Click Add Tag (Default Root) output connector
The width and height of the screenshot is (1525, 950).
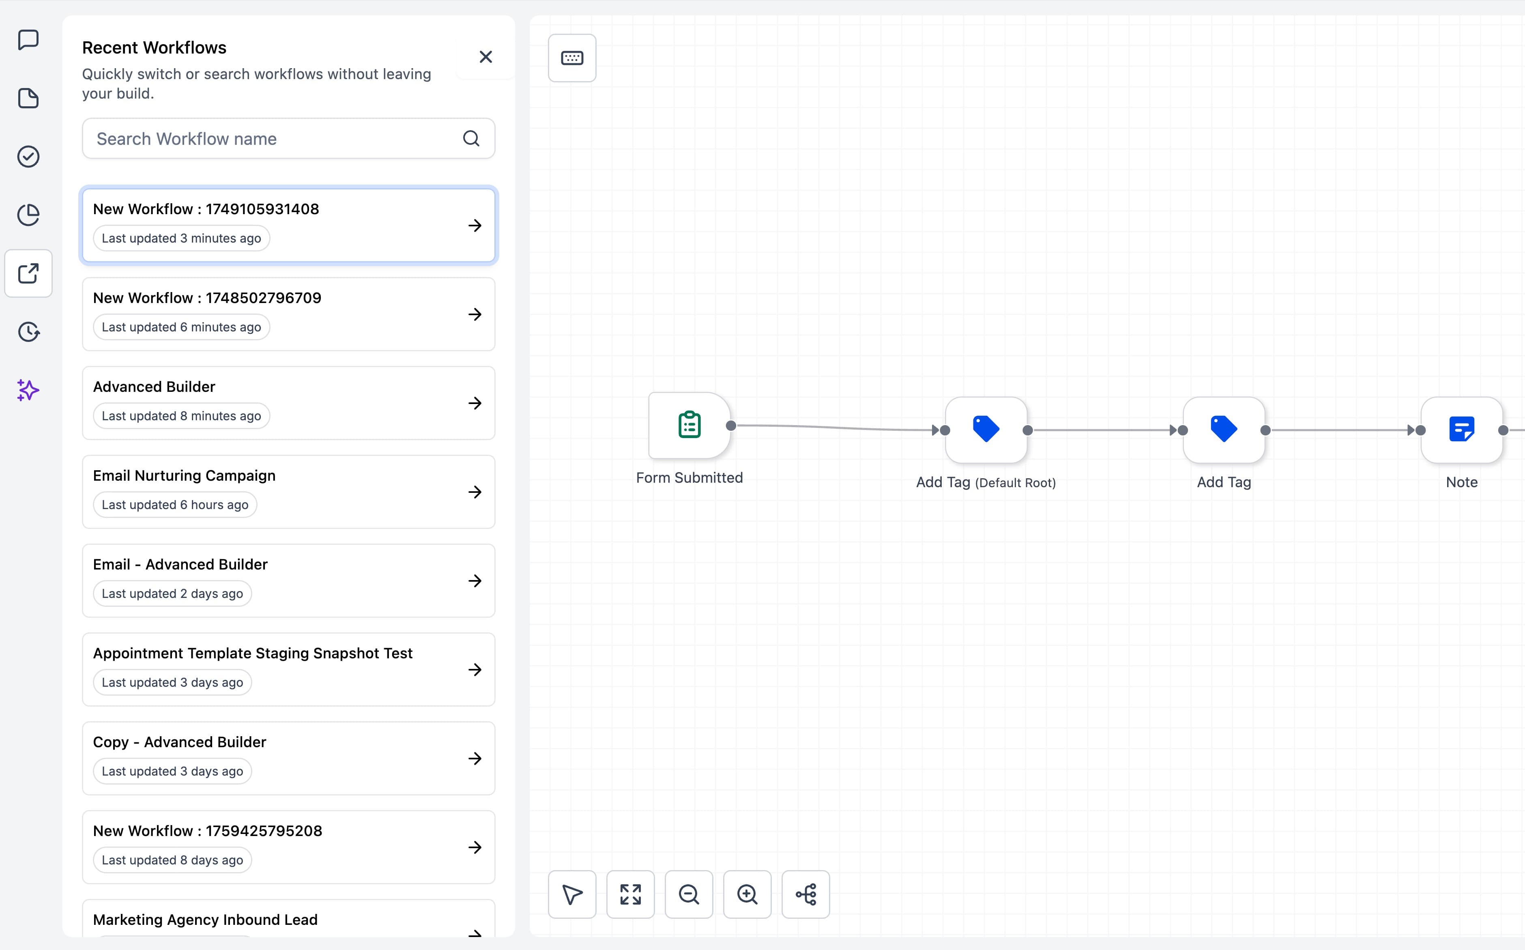[1028, 430]
